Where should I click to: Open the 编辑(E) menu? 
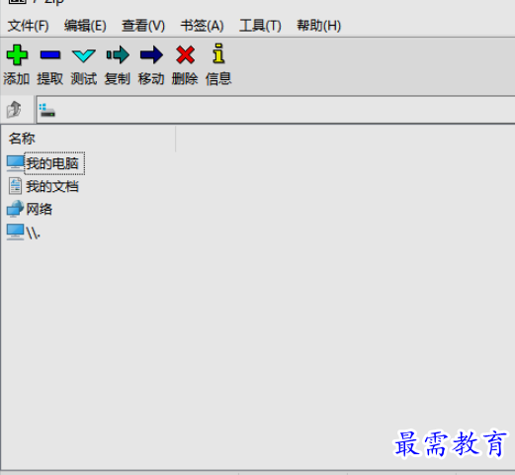coord(85,26)
